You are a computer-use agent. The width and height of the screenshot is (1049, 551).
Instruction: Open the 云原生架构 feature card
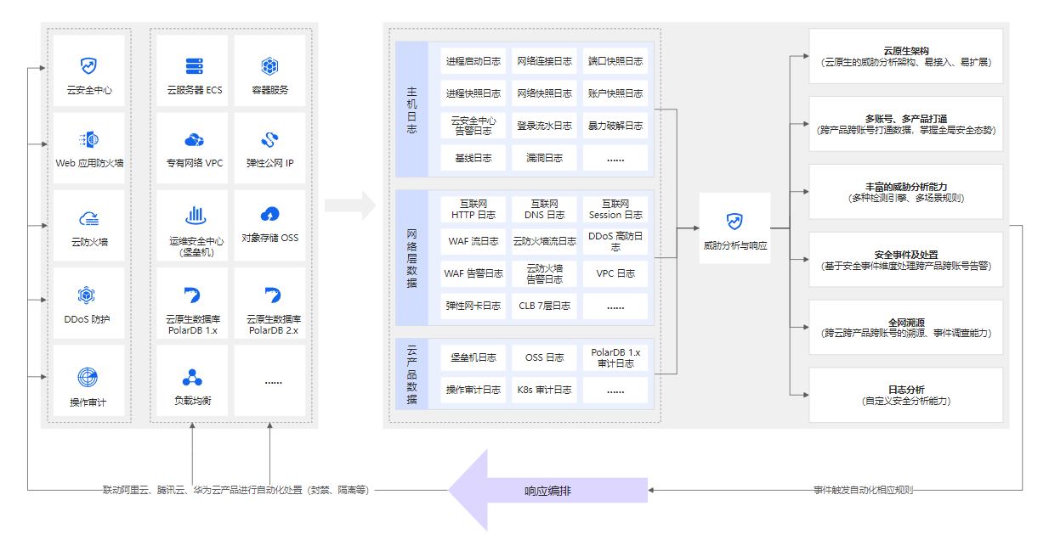click(x=905, y=56)
